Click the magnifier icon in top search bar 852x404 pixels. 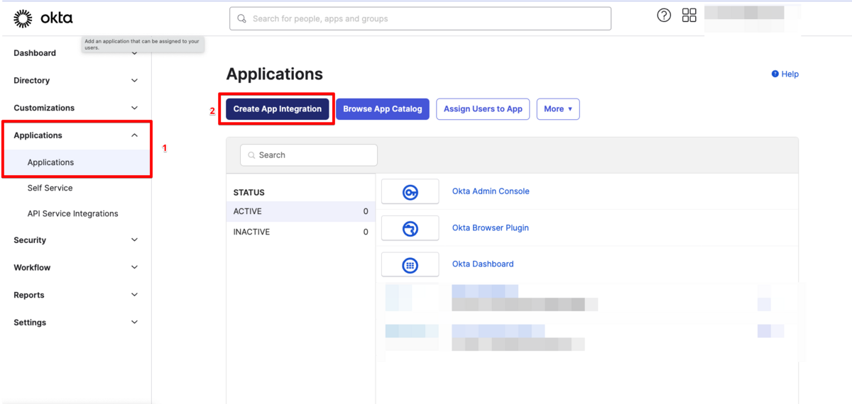[x=242, y=18]
